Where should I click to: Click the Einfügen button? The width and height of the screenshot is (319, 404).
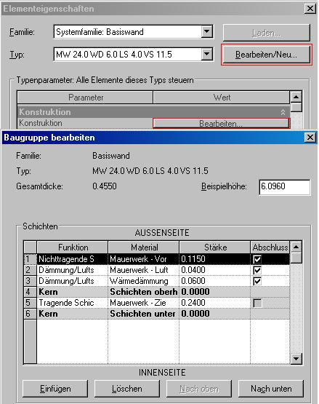click(55, 389)
